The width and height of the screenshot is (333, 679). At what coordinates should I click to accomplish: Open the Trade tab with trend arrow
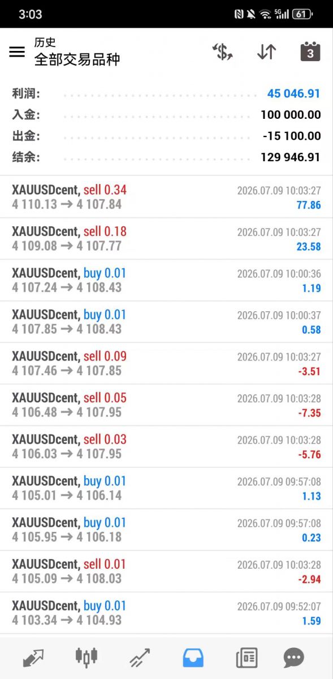(140, 658)
